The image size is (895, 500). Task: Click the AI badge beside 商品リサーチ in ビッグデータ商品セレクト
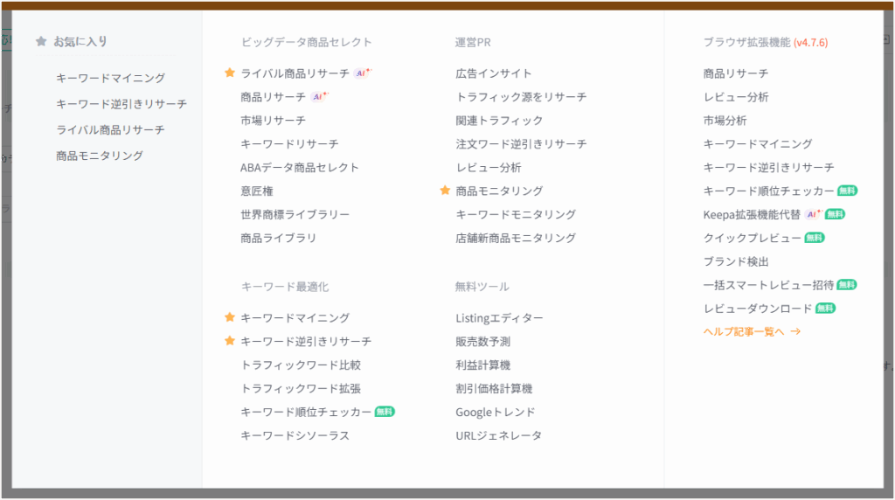[320, 96]
